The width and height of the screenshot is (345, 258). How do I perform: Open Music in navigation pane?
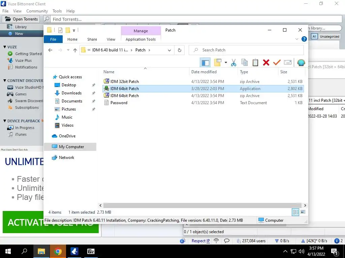pyautogui.click(x=67, y=117)
